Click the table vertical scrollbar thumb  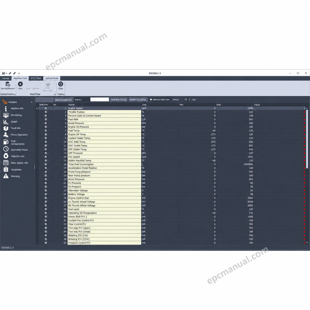pos(307,139)
